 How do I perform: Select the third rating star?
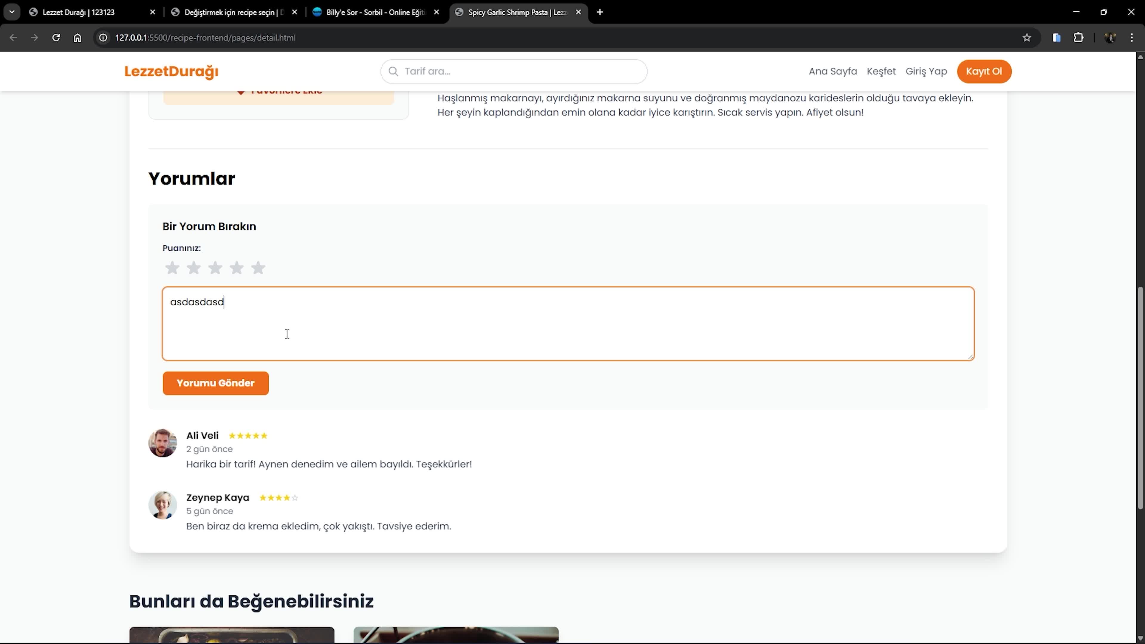click(215, 268)
